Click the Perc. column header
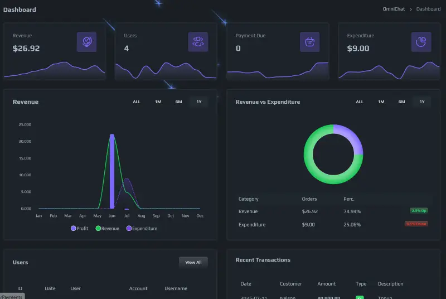Image resolution: width=446 pixels, height=299 pixels. click(349, 199)
